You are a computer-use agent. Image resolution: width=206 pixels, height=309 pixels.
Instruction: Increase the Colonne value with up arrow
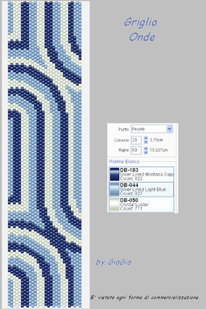[x=146, y=138]
